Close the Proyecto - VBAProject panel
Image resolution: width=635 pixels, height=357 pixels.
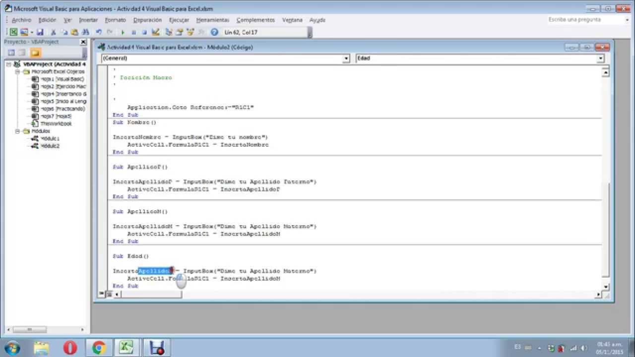point(83,42)
